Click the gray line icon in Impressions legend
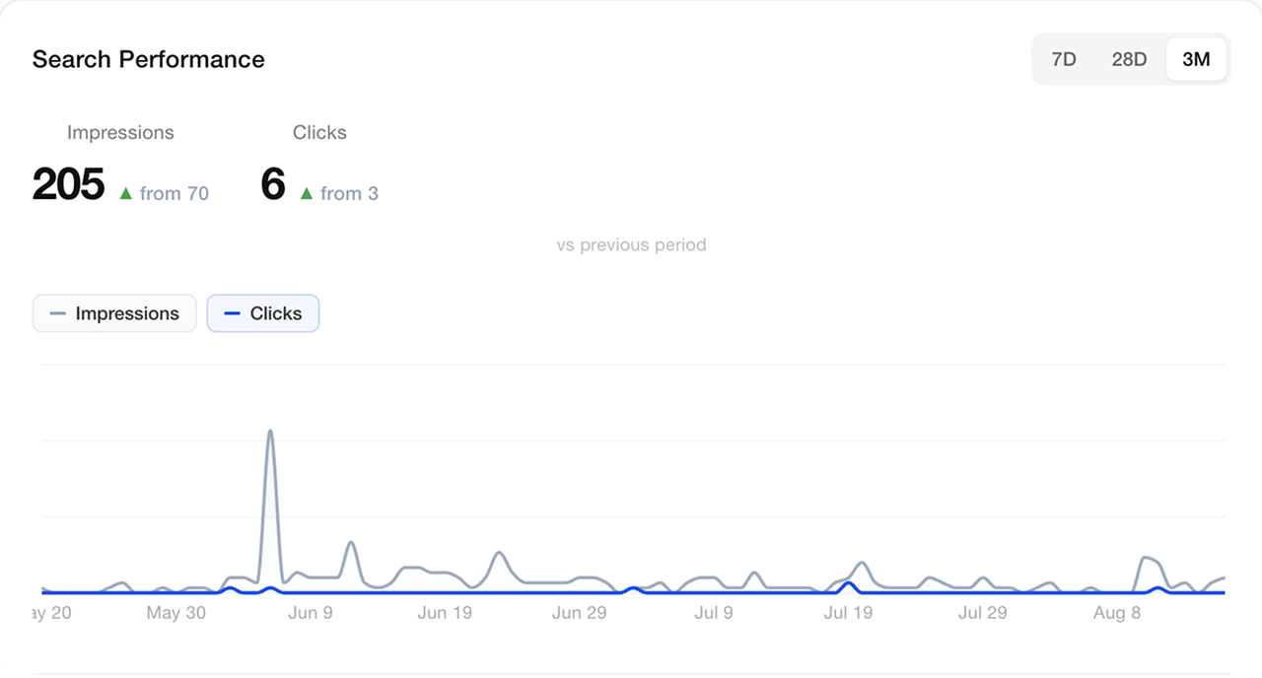 pyautogui.click(x=57, y=314)
